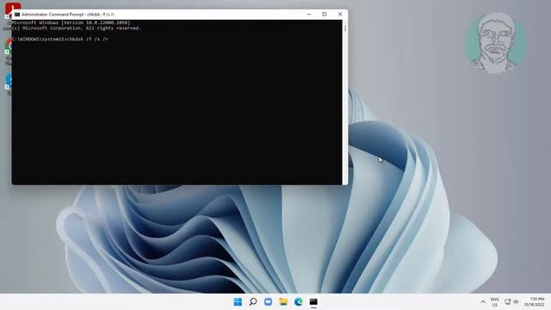Screen dimensions: 551x310
Task: Open taskbar Search magnifier
Action: coord(253,302)
